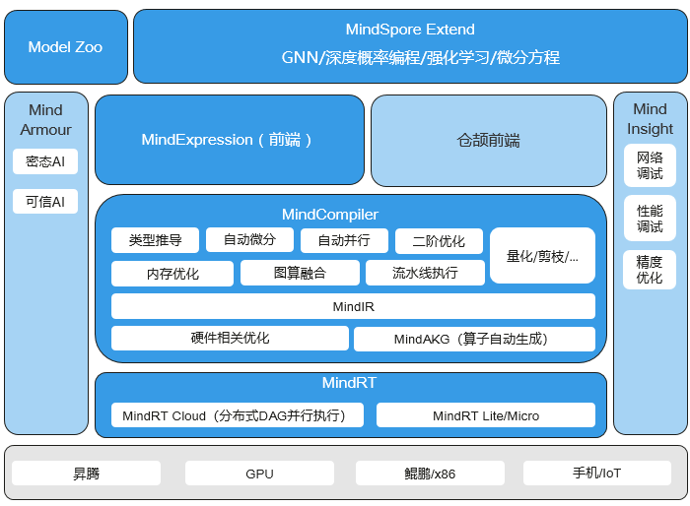Select the MindSpore Extend block
The height and width of the screenshot is (506, 690).
click(410, 46)
